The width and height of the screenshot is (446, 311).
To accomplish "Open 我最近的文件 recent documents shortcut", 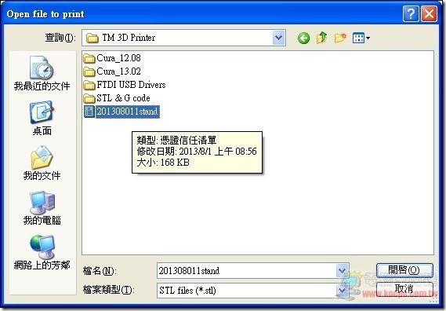I will pos(42,73).
